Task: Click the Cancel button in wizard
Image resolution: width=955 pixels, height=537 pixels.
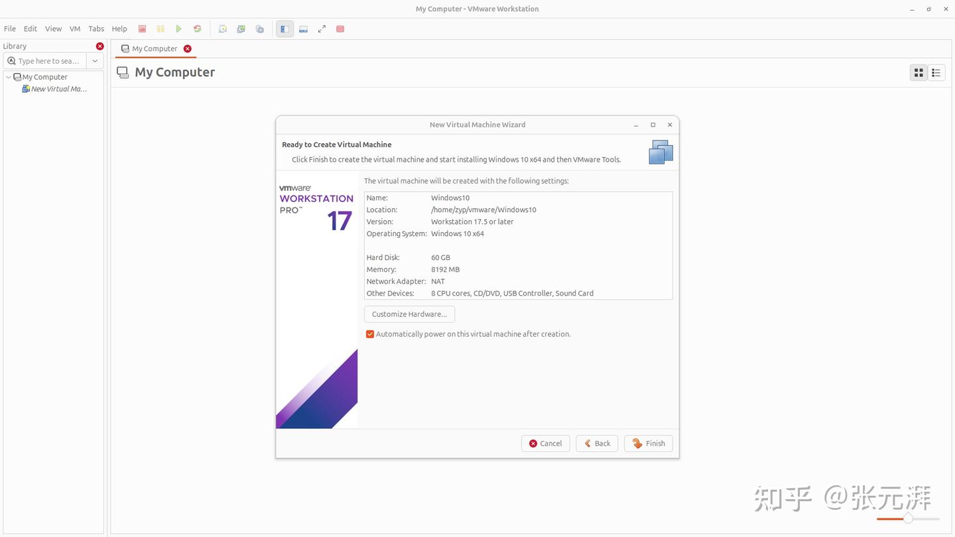Action: tap(545, 444)
